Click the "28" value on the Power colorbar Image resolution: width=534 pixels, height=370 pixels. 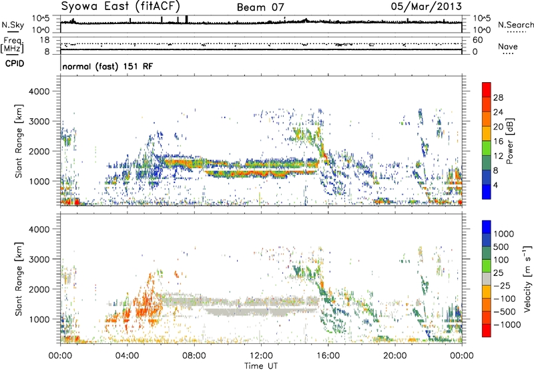[498, 98]
